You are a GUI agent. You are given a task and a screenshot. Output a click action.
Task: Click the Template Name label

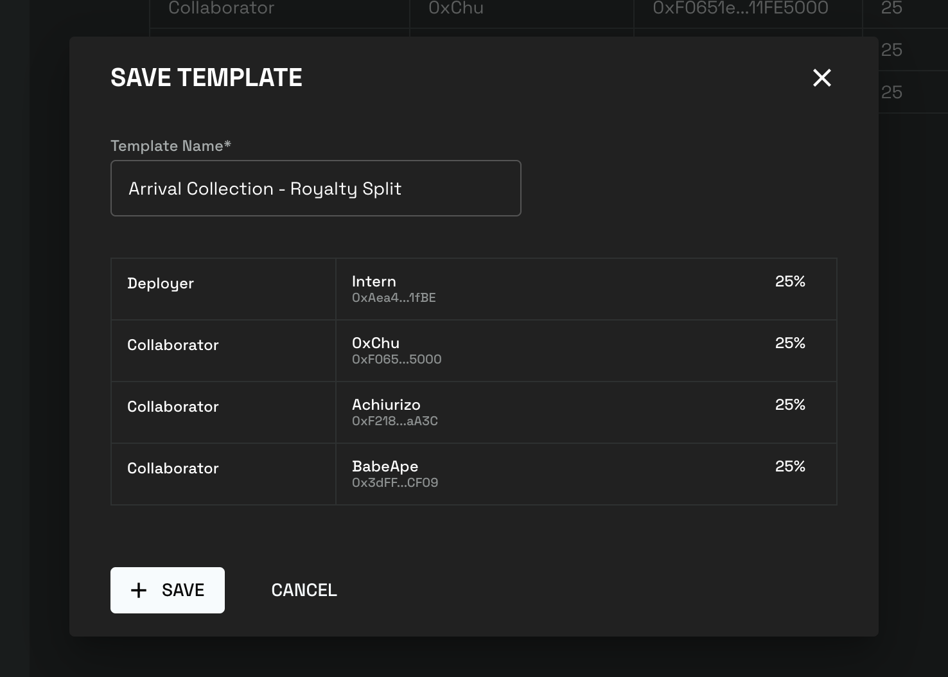pos(171,146)
